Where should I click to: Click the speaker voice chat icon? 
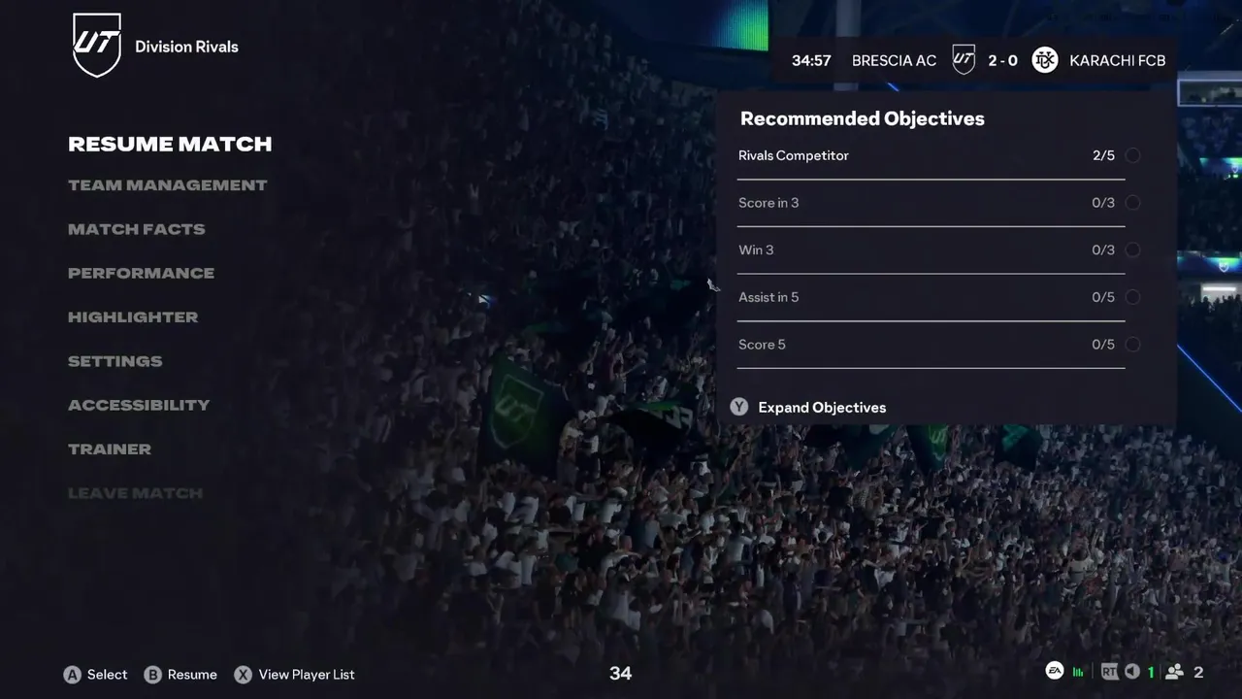point(1131,672)
